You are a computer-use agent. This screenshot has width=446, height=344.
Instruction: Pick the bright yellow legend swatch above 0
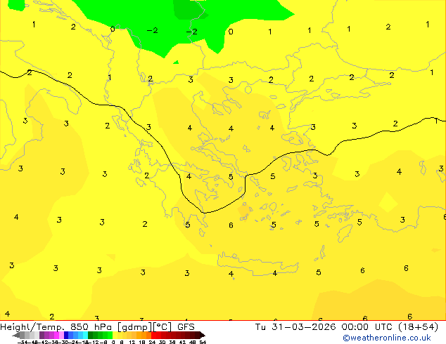[x=115, y=335]
